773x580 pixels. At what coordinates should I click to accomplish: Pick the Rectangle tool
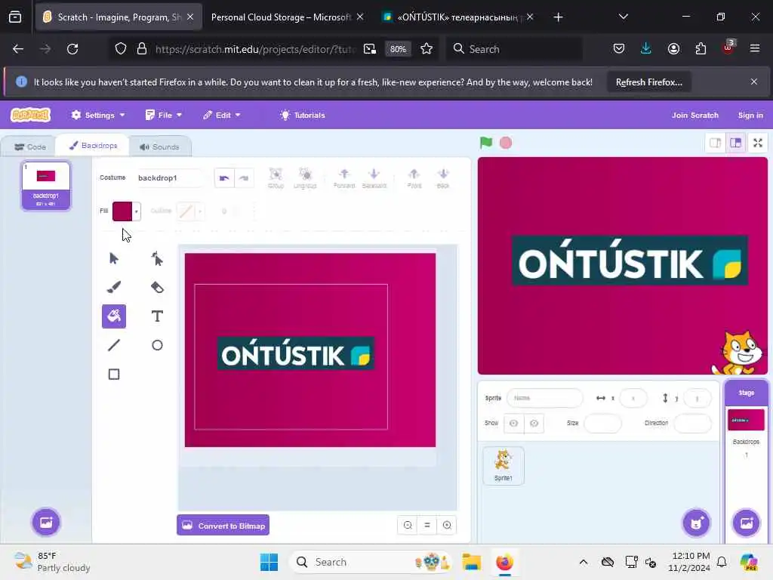[114, 375]
